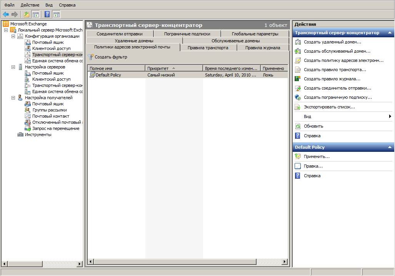Collapse the Локальный сервер Microsoft Exchange node
The image size is (395, 276).
coord(6,30)
